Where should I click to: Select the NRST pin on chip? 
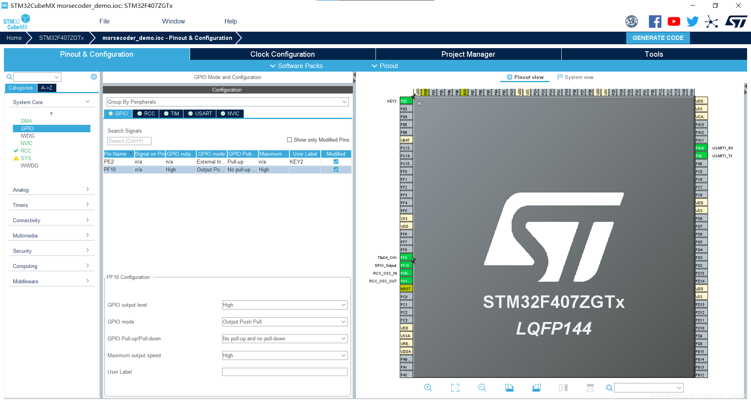pos(406,289)
